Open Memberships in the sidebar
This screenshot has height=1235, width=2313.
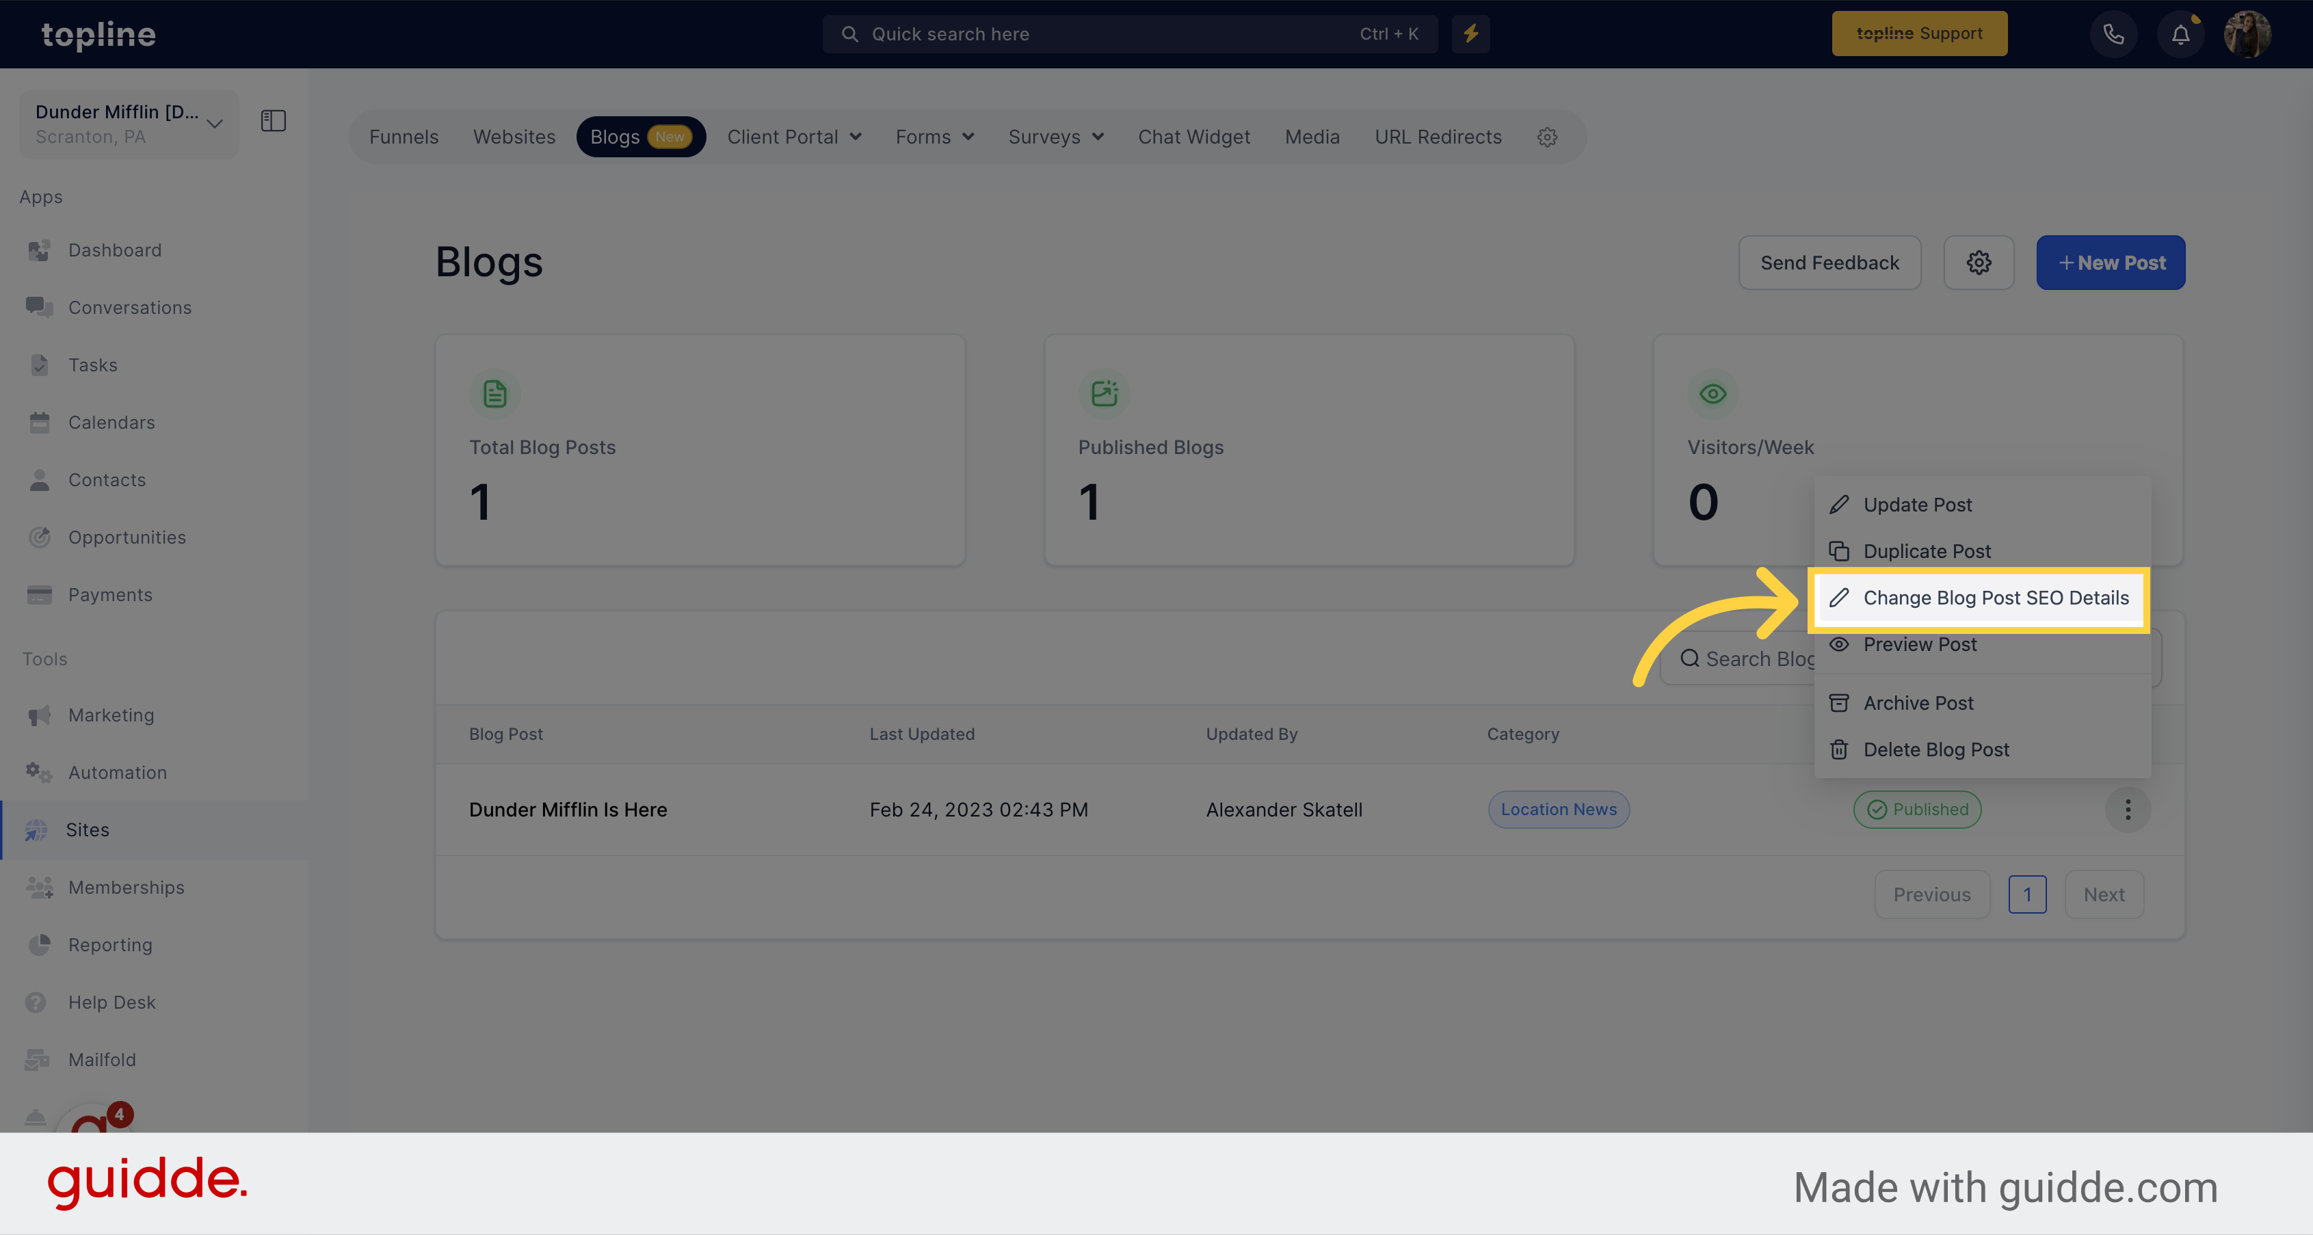126,888
